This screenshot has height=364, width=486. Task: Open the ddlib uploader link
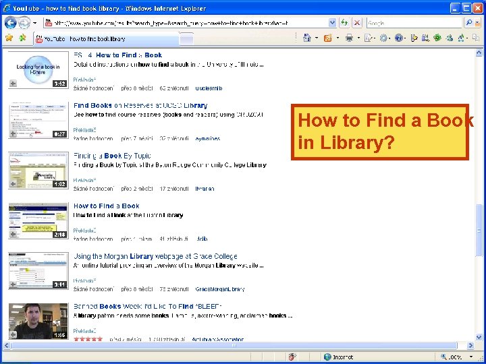(x=202, y=239)
